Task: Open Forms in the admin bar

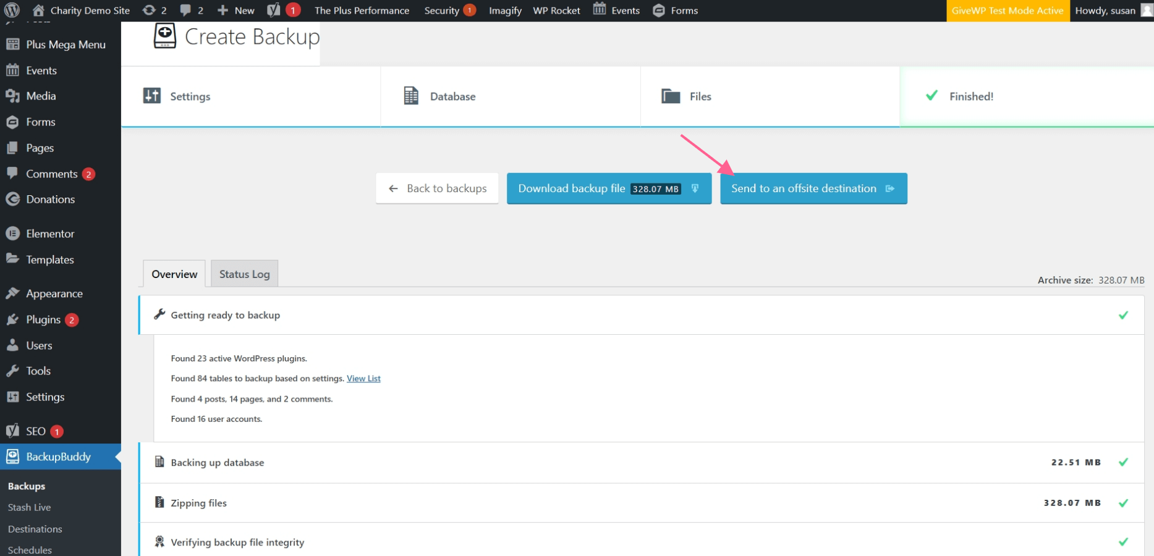Action: pos(676,11)
